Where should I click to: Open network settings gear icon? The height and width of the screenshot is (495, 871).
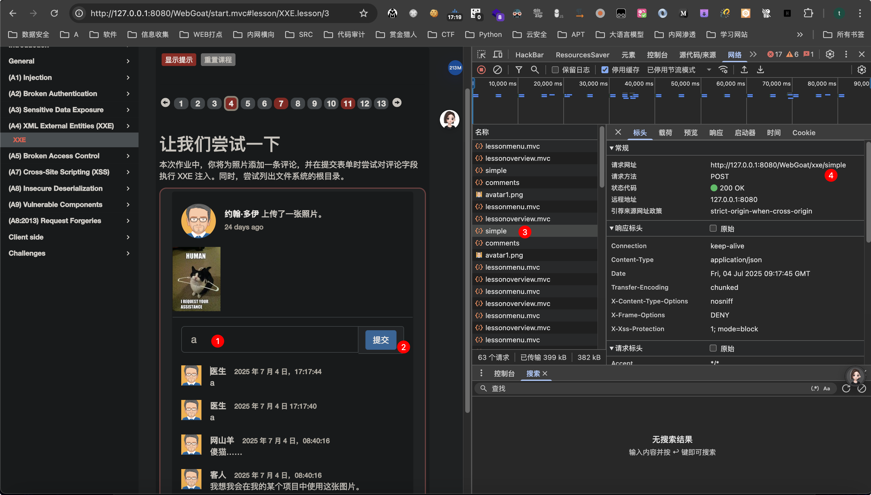point(861,70)
